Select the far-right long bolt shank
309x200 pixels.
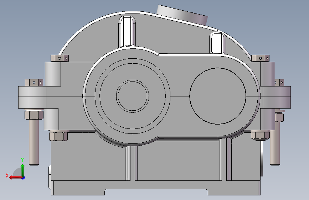275,144
